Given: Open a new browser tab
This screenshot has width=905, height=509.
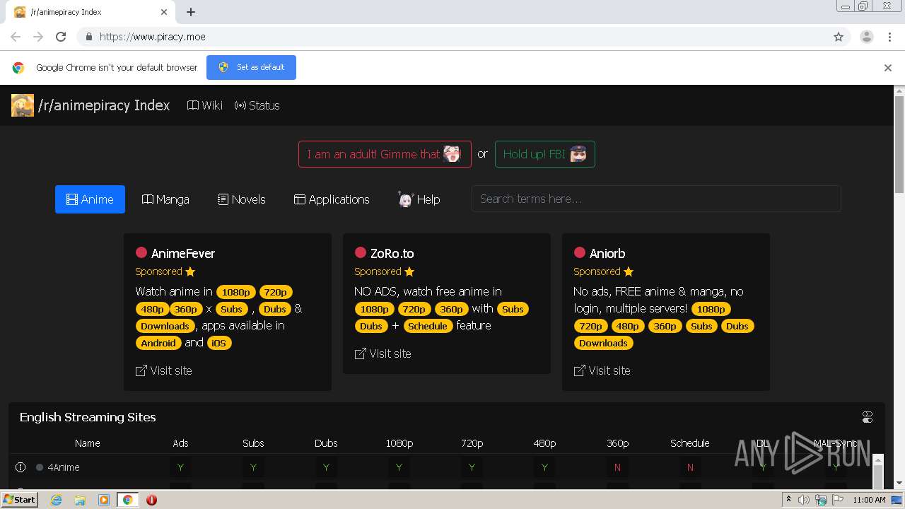Looking at the screenshot, I should pyautogui.click(x=191, y=12).
